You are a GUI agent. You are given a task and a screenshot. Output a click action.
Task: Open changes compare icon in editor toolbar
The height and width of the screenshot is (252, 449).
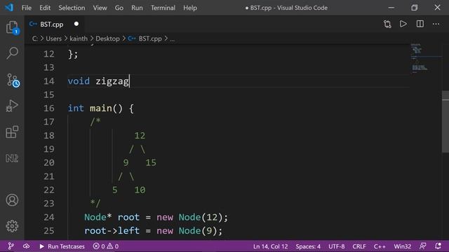pyautogui.click(x=387, y=24)
